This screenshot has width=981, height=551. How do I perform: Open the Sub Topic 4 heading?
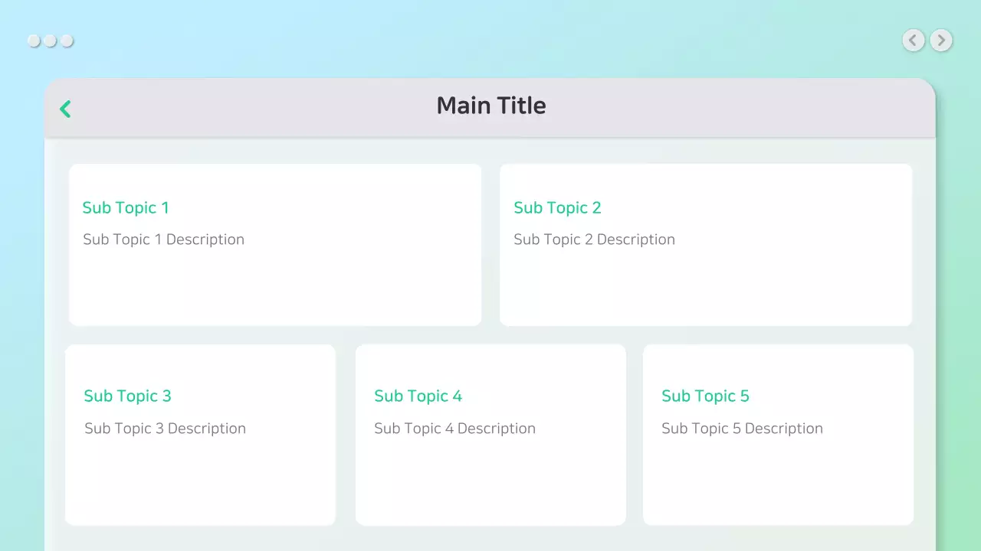pos(418,396)
